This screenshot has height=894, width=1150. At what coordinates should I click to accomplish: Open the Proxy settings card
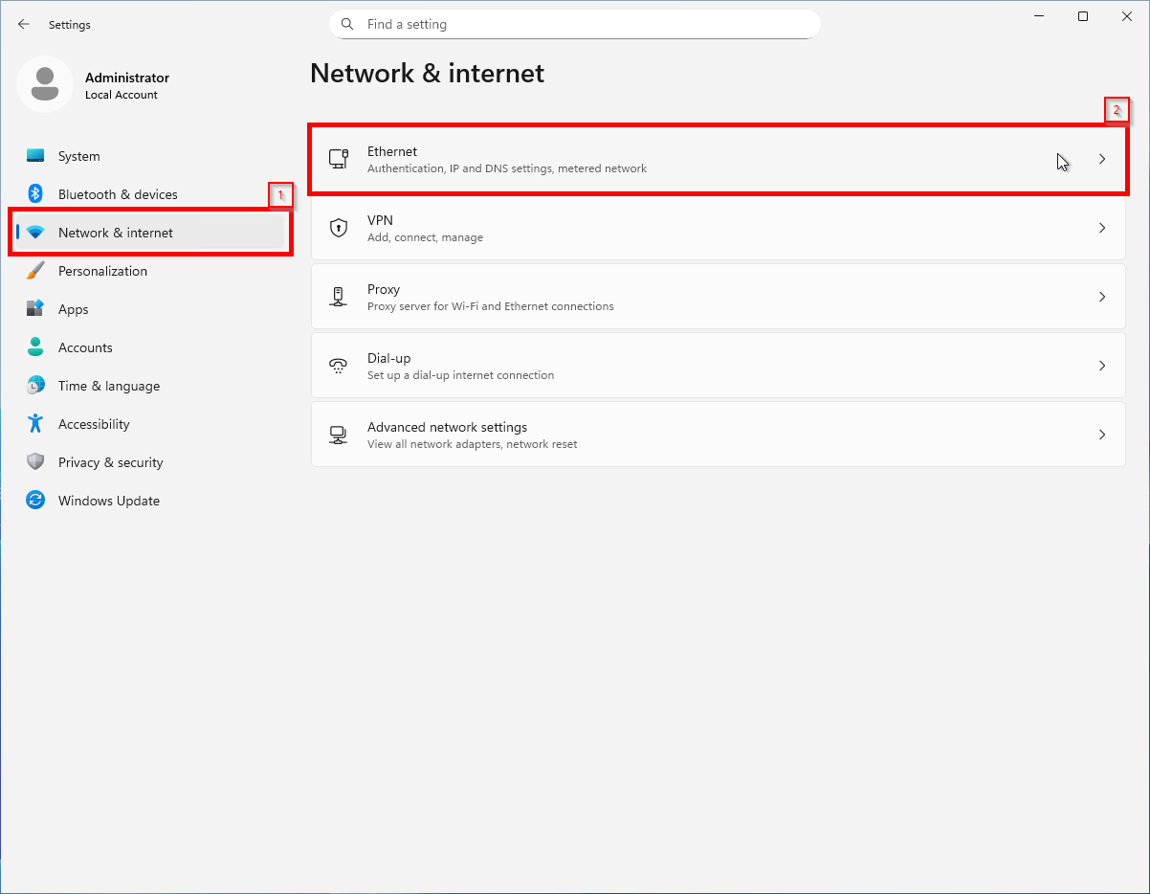[719, 297]
